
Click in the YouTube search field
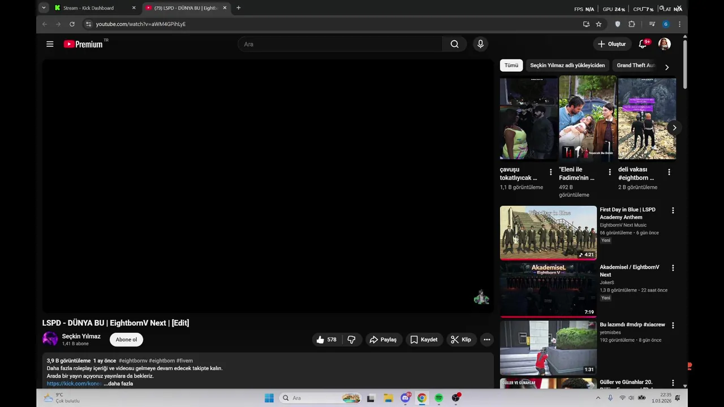[x=340, y=44]
